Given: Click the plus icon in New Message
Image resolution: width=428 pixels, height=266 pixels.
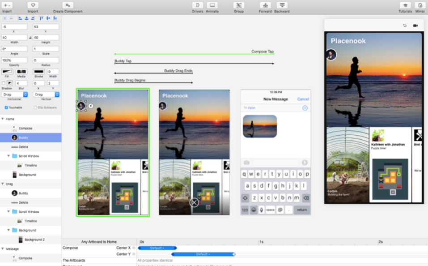Looking at the screenshot, I should 305,108.
